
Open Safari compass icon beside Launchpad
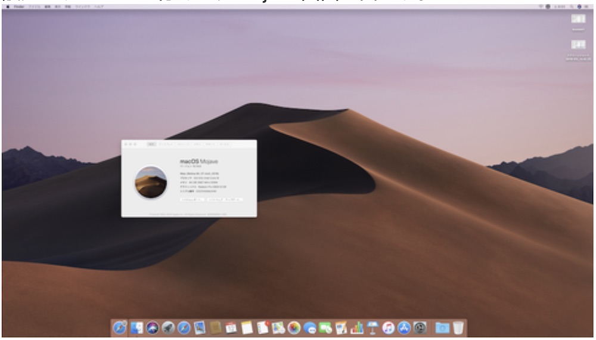[x=184, y=328]
